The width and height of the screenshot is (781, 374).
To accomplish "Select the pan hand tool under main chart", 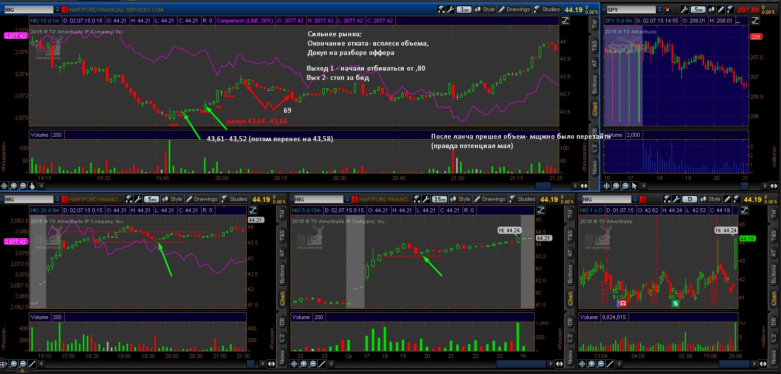I will click(32, 186).
